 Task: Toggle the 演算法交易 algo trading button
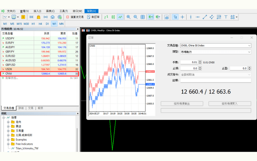75,17
